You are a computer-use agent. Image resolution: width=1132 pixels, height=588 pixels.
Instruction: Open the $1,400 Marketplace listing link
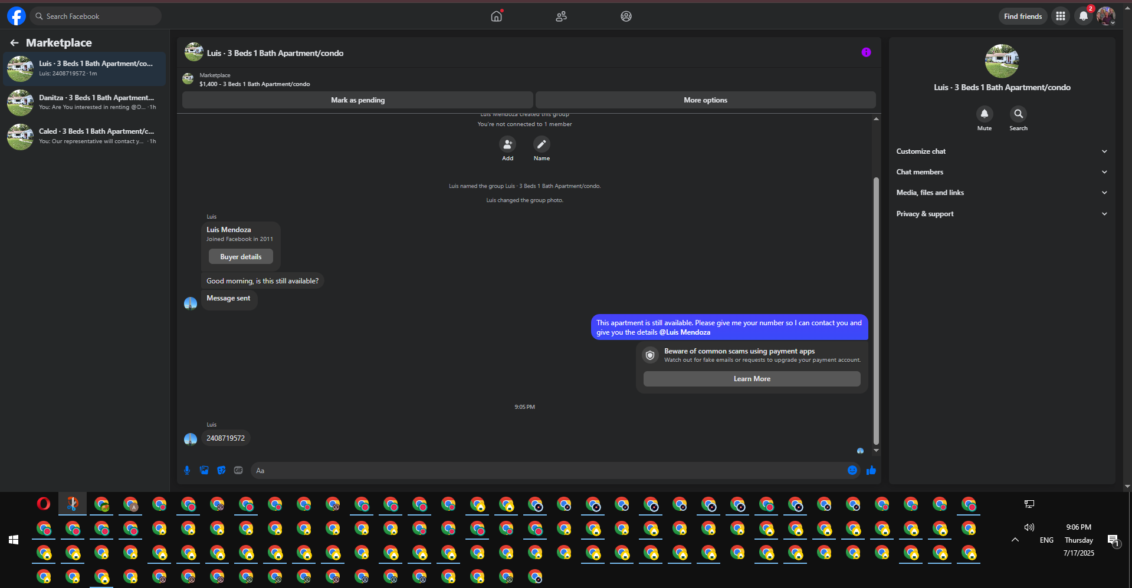tap(254, 84)
